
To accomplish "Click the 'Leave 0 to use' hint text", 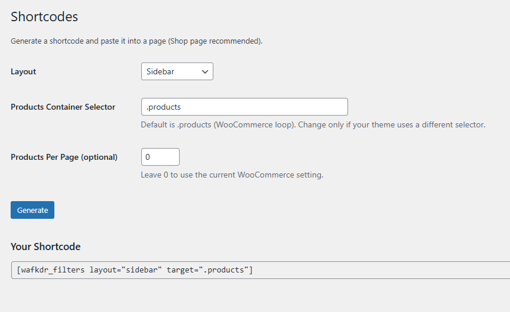I will click(232, 175).
